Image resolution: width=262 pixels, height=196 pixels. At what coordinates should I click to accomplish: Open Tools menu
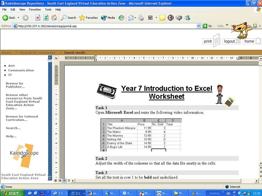(x=48, y=10)
